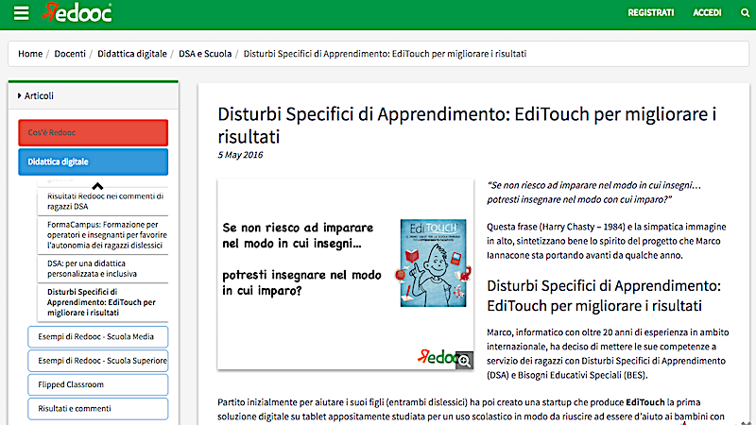The image size is (756, 425).
Task: Click ACCEDI in the header
Action: point(707,13)
